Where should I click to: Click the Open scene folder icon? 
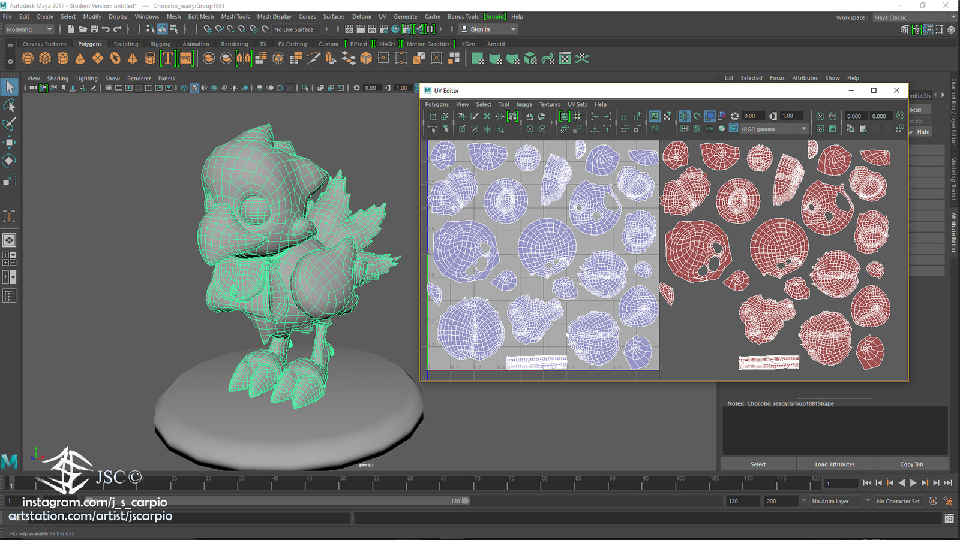pos(83,29)
